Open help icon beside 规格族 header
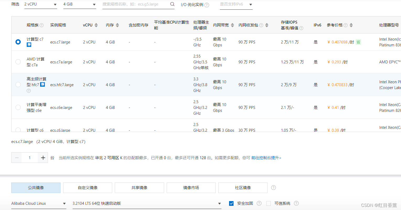Image resolution: width=401 pixels, height=210 pixels. (41, 25)
